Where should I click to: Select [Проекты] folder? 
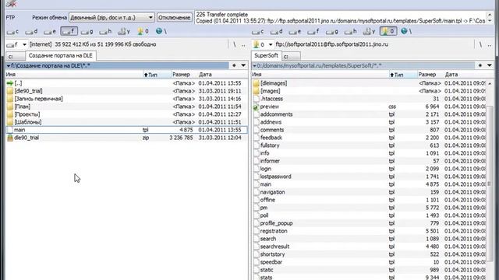pos(126,114)
